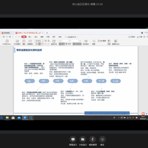Open File Explorer from taskbar

pos(7,117)
